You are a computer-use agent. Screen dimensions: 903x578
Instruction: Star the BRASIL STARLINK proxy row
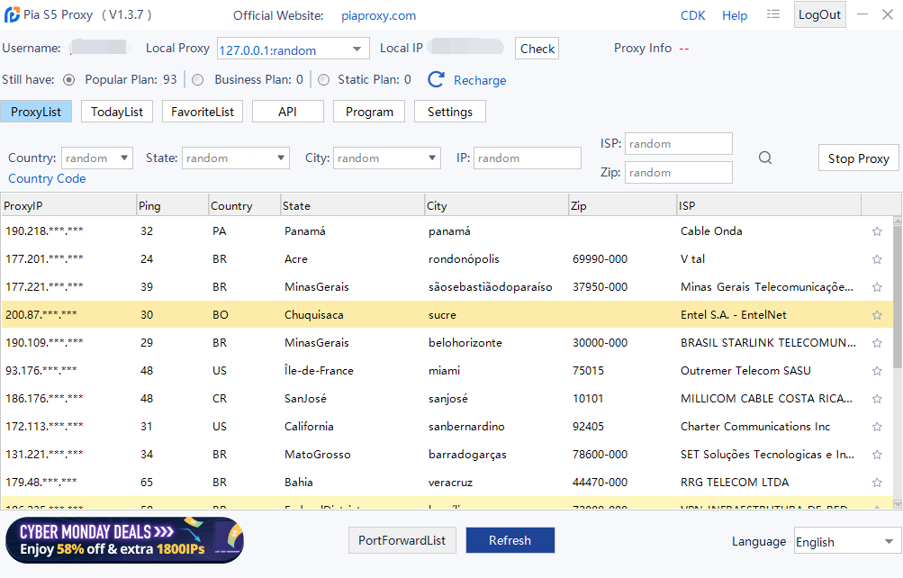(x=877, y=343)
